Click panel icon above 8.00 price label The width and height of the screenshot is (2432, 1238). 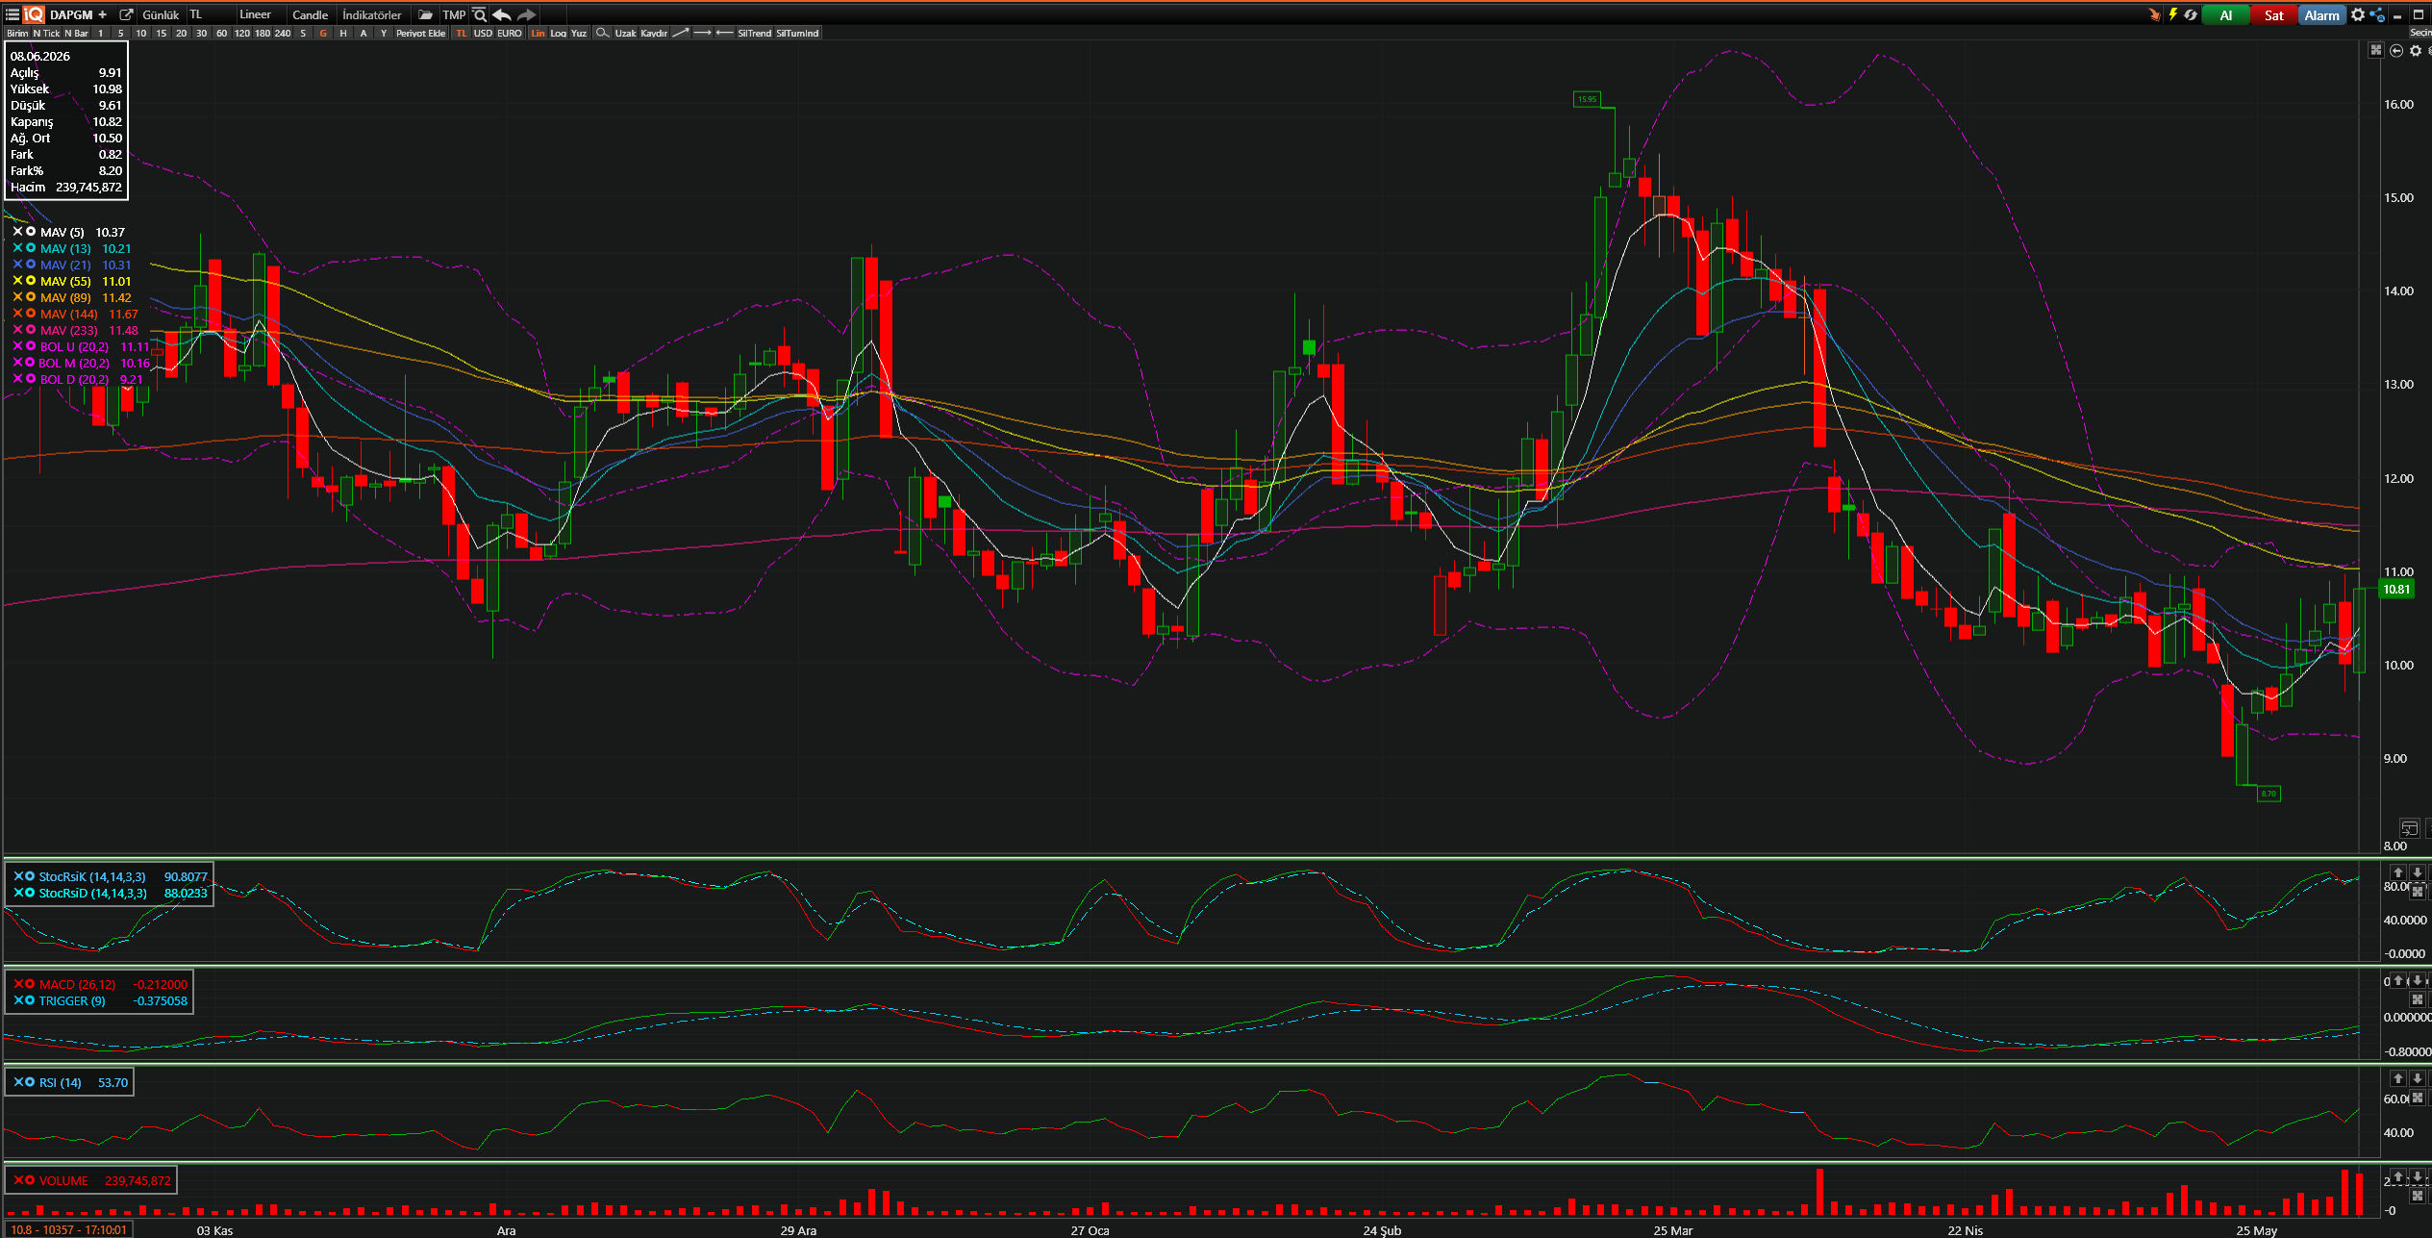point(2409,828)
